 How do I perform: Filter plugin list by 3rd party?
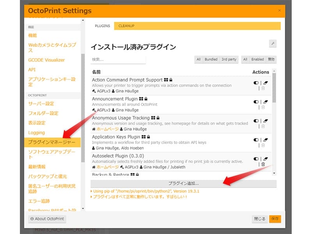[229, 59]
